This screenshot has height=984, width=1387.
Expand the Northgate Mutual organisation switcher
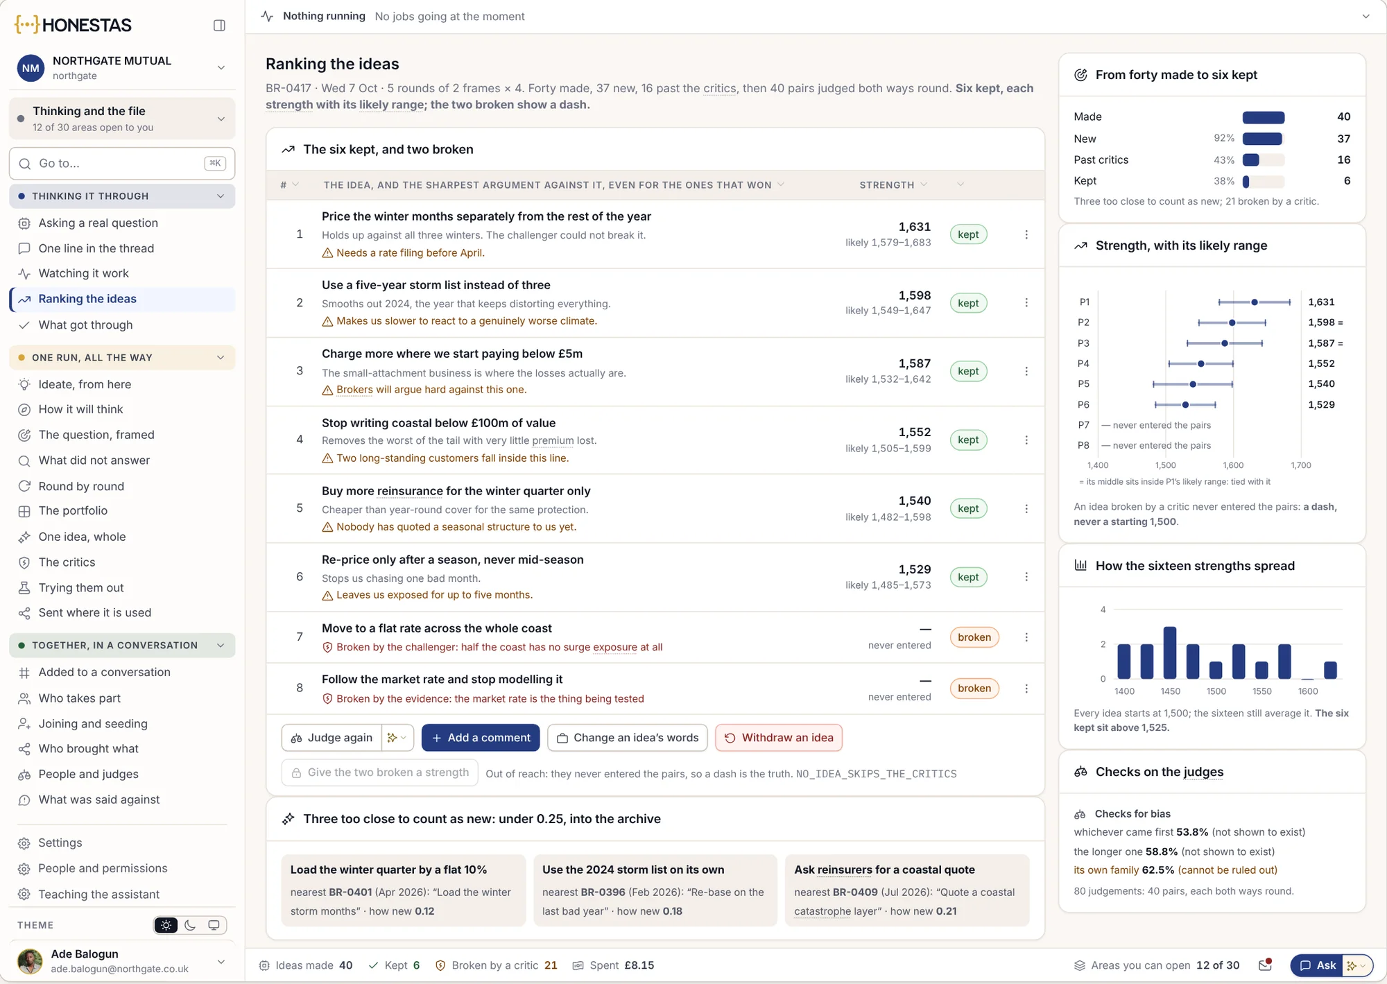[221, 68]
